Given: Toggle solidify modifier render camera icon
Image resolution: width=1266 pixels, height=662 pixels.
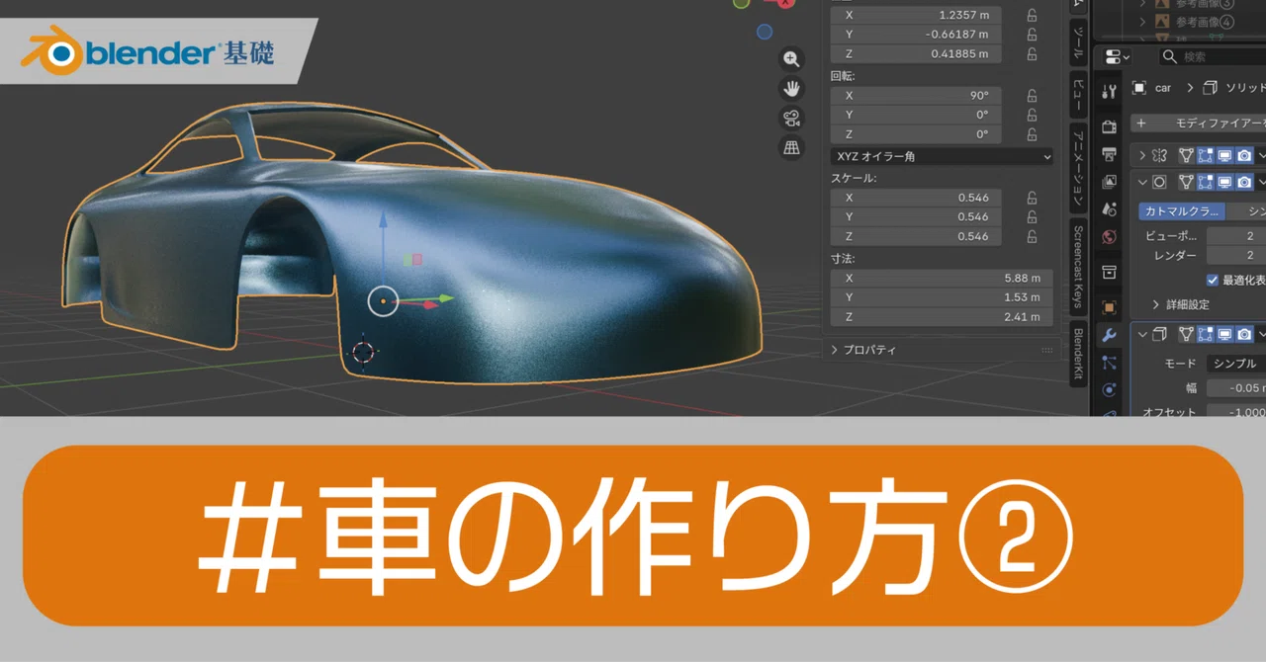Looking at the screenshot, I should [x=1244, y=335].
